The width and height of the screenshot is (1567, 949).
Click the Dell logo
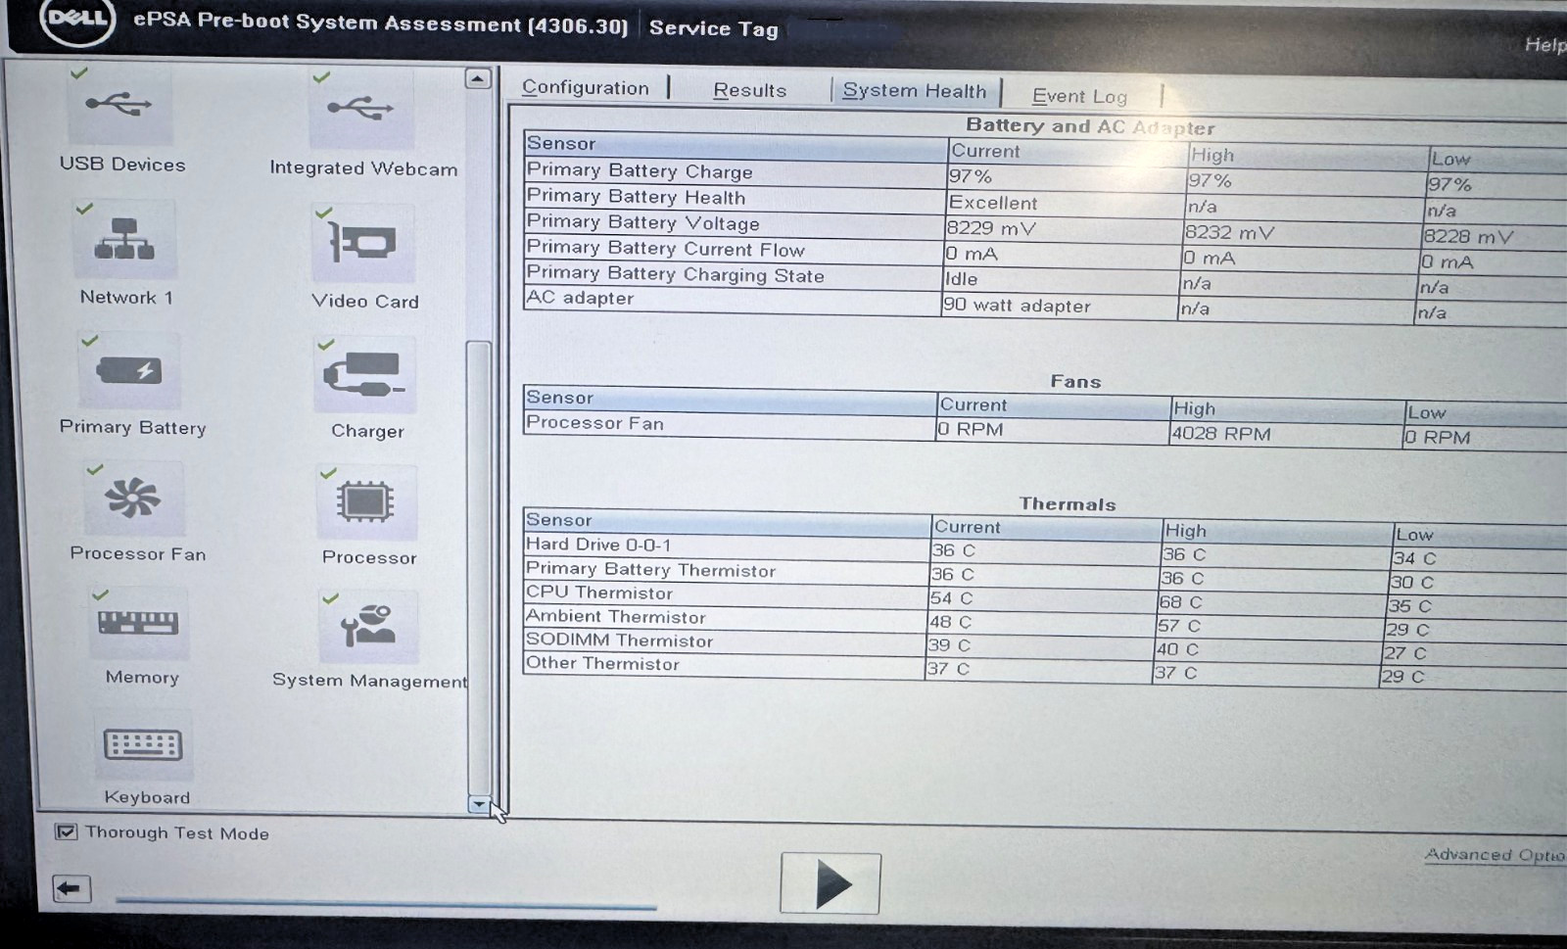coord(77,18)
